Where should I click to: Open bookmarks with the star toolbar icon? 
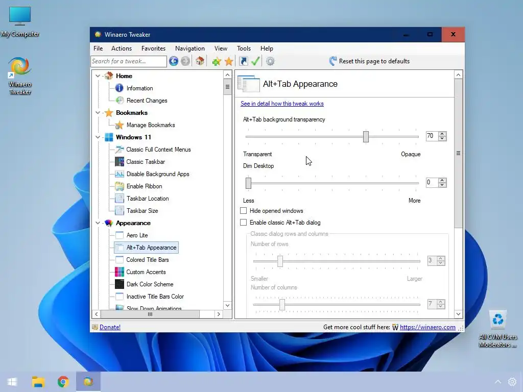click(229, 61)
